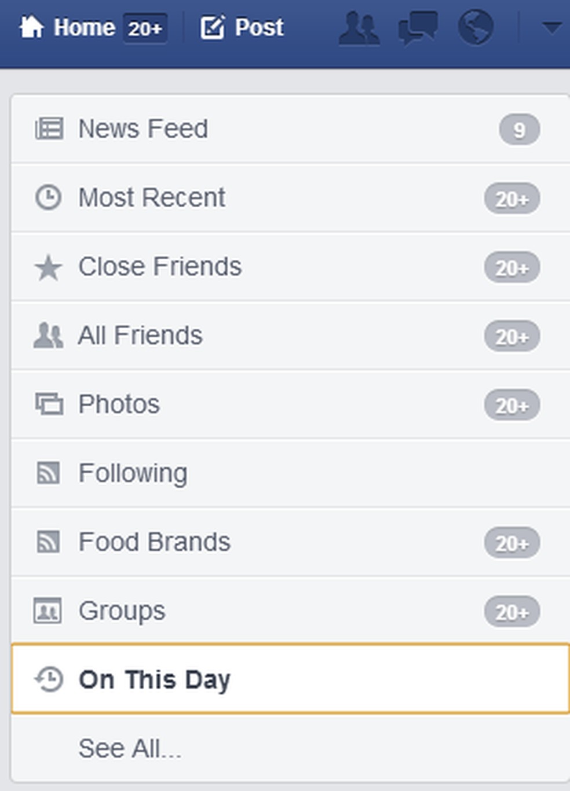The height and width of the screenshot is (791, 570).
Task: Click the Groups list icon
Action: [48, 611]
